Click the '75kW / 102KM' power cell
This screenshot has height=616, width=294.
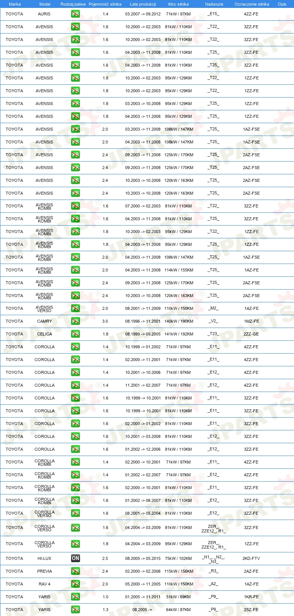179,558
